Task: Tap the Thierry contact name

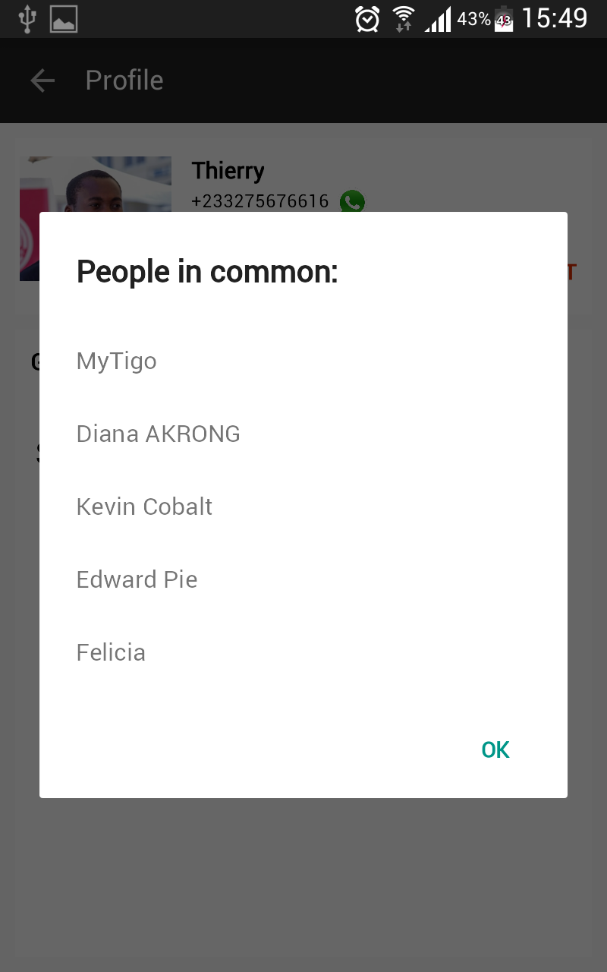Action: click(228, 171)
